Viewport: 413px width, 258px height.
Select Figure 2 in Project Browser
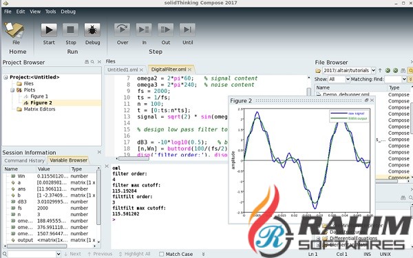pos(41,103)
